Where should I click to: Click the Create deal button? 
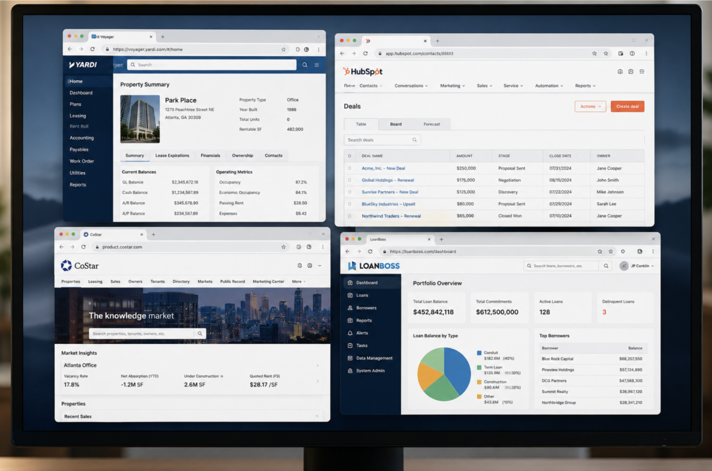tap(627, 107)
